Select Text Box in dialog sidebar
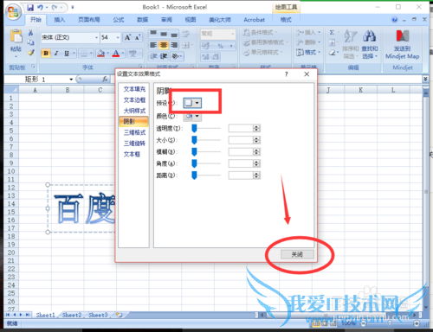 click(132, 154)
